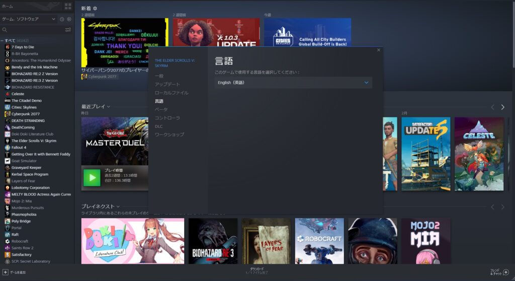This screenshot has width=515, height=281.
Task: Open the language dropdown showing English
Action: coord(293,83)
